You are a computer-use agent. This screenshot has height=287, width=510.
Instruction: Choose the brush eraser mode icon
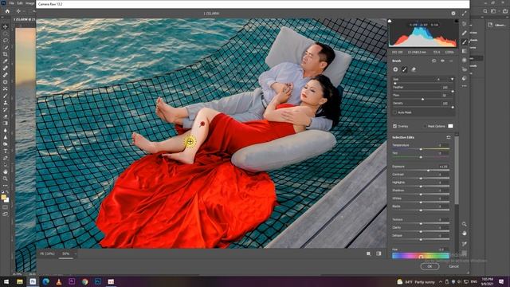pos(414,69)
